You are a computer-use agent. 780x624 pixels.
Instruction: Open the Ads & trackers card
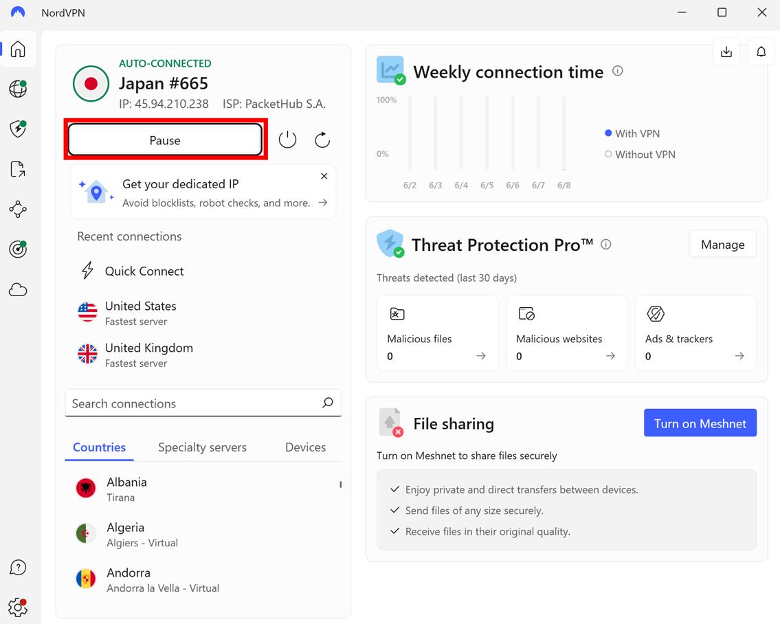pyautogui.click(x=695, y=333)
